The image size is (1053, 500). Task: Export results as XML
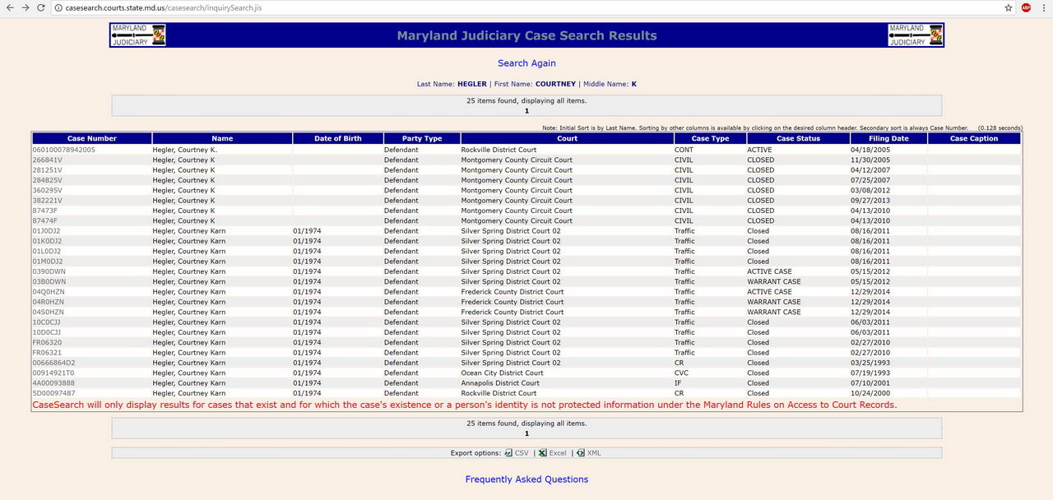click(x=589, y=453)
